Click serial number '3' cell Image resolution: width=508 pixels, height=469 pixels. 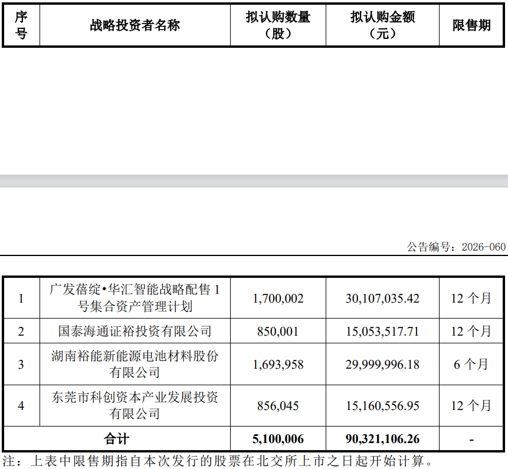click(x=21, y=365)
